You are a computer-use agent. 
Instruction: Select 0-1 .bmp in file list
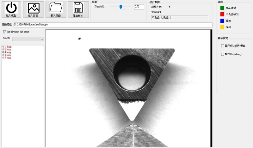[x=7, y=47]
